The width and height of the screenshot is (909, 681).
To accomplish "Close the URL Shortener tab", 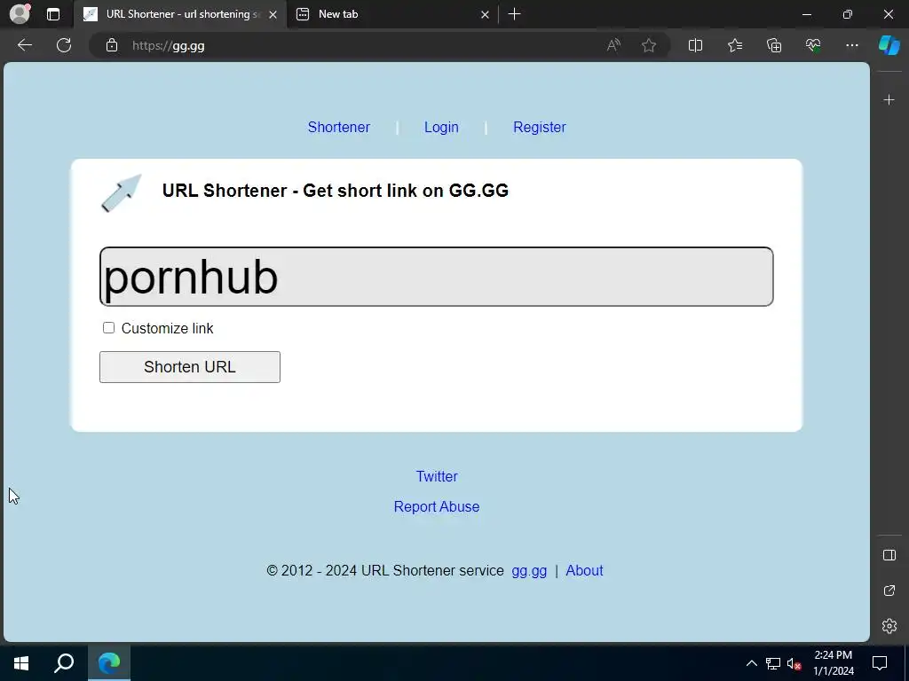I will pos(273,14).
